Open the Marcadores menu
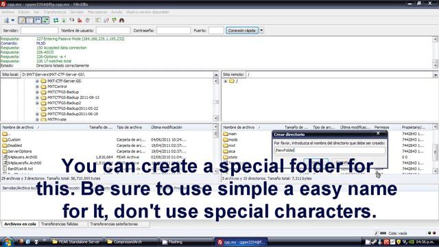Screen dimensions: 439x247 [x=97, y=12]
